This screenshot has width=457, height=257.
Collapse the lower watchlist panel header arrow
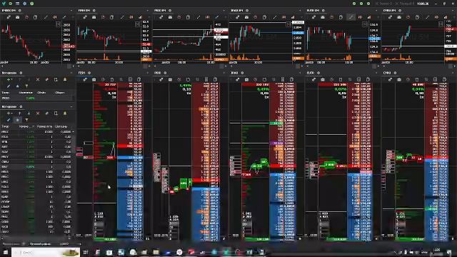71,106
